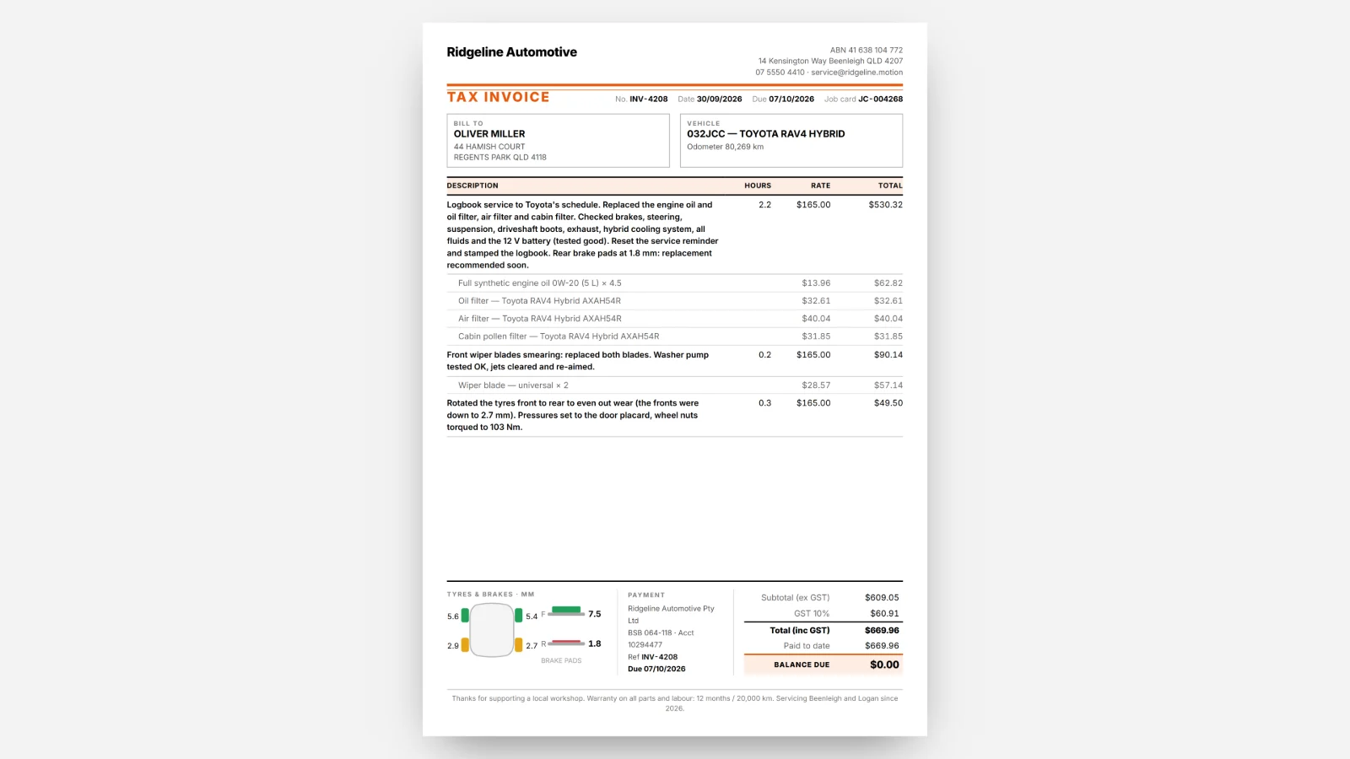Click front brake pad reading 7.5
The height and width of the screenshot is (759, 1350).
click(595, 614)
